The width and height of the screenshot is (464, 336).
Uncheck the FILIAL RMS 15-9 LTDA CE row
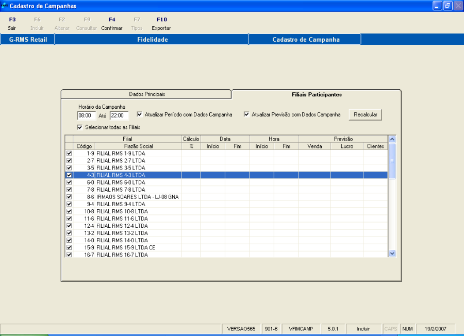pyautogui.click(x=69, y=247)
